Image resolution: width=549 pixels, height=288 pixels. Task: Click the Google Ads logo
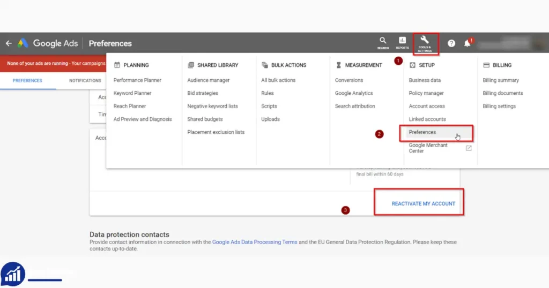48,43
